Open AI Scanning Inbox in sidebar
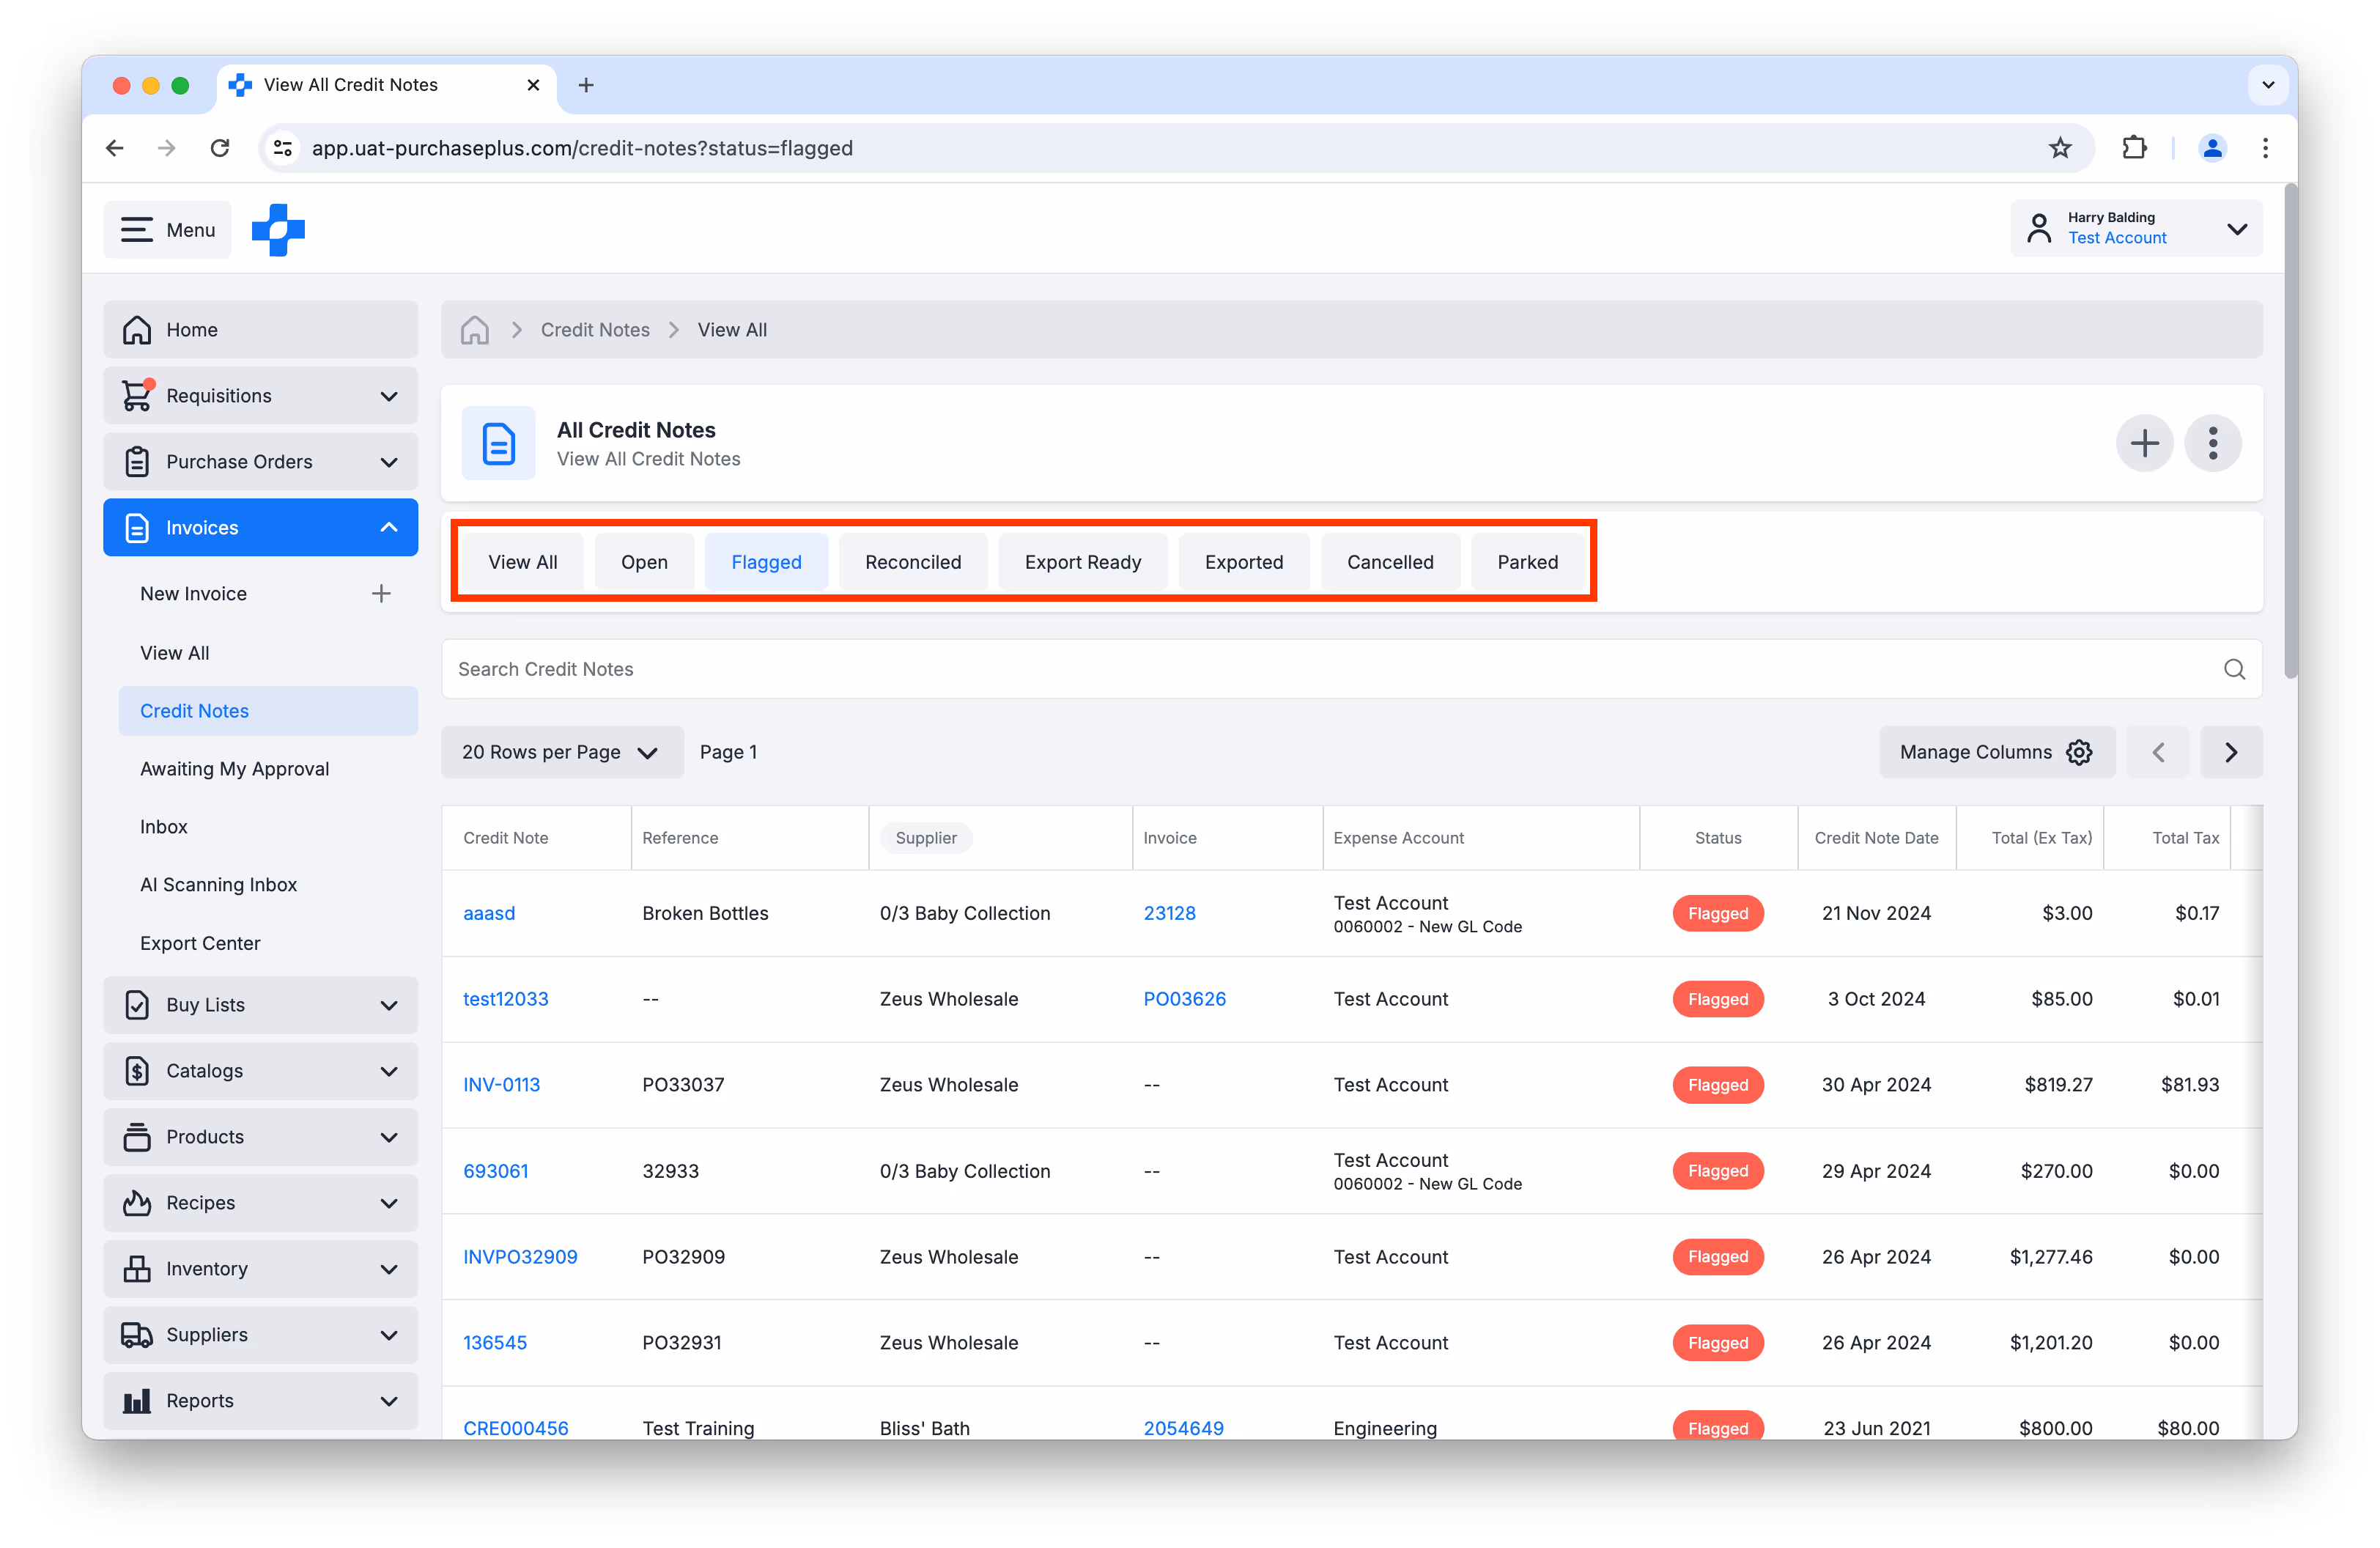The image size is (2380, 1548). [218, 885]
